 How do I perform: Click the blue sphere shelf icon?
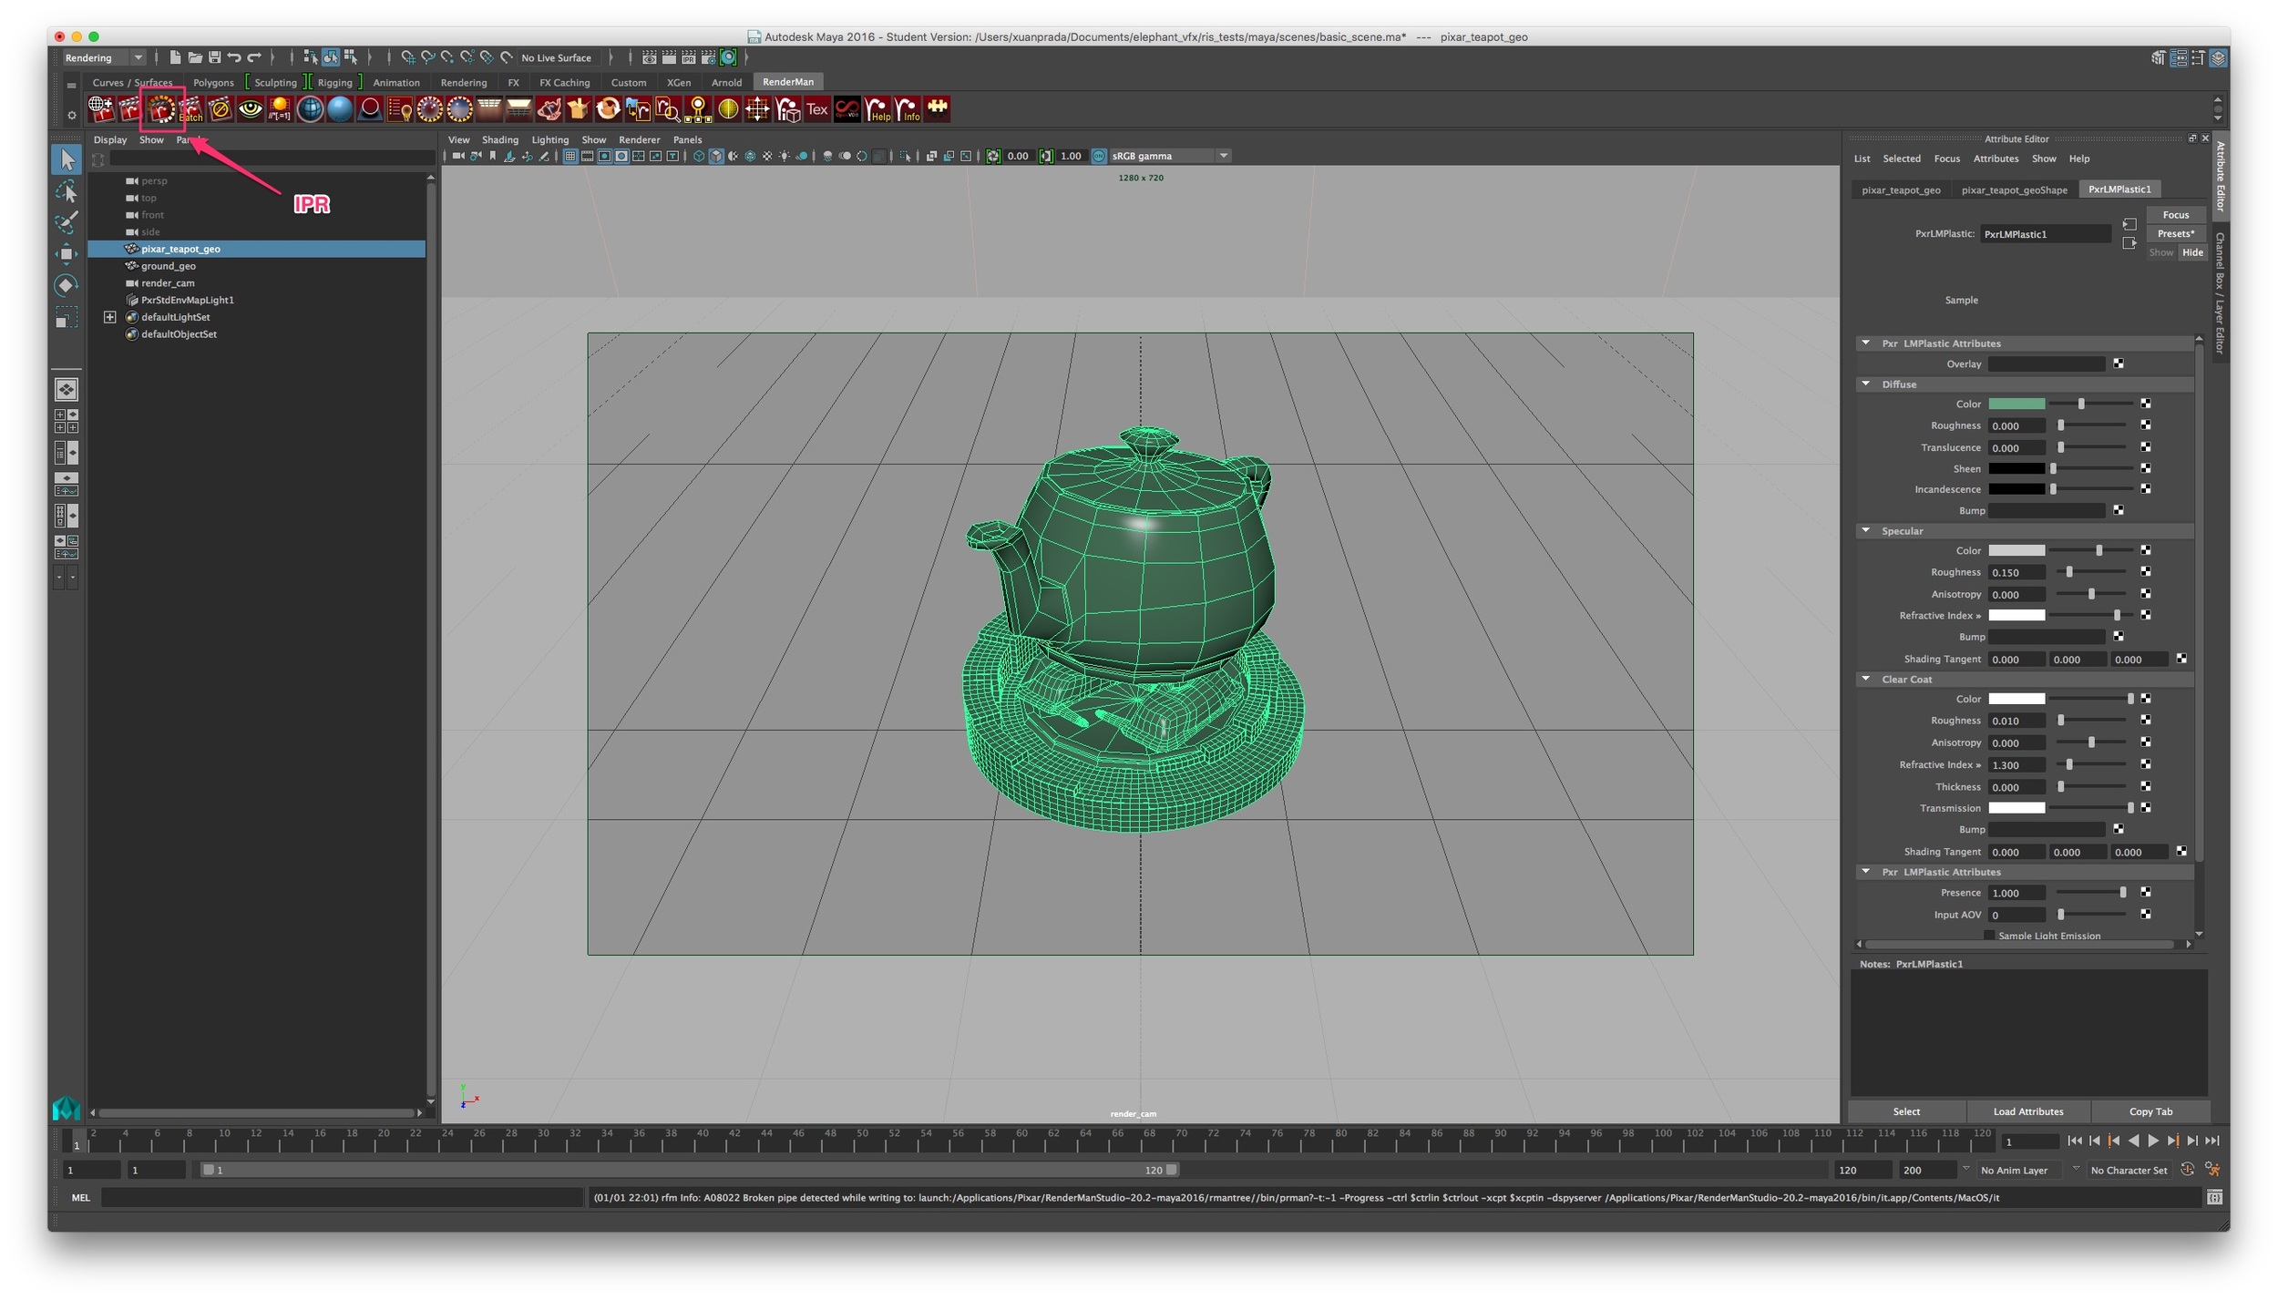click(339, 109)
